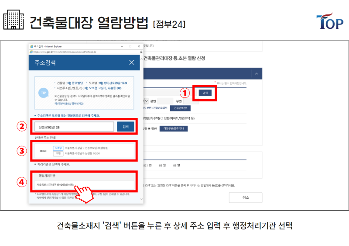Click the building icon beside the title
The height and width of the screenshot is (246, 349).
[14, 20]
